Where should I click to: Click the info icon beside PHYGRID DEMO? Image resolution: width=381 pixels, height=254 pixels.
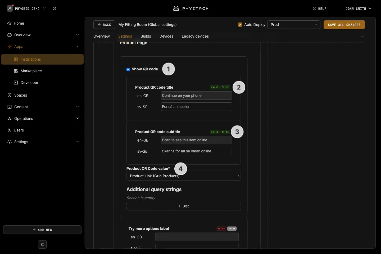click(54, 8)
